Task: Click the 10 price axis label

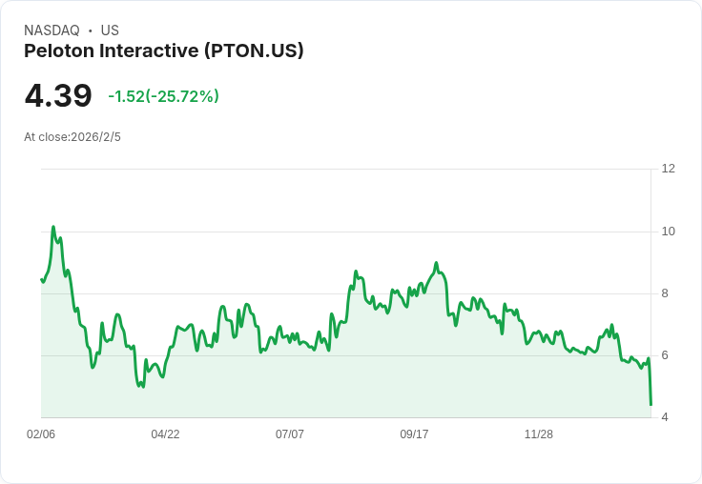Action: pos(668,231)
